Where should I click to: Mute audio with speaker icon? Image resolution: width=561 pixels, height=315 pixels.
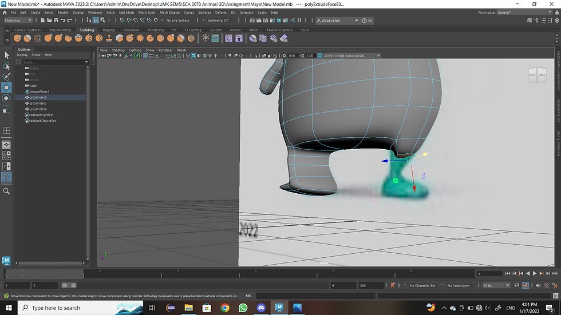(x=538, y=285)
